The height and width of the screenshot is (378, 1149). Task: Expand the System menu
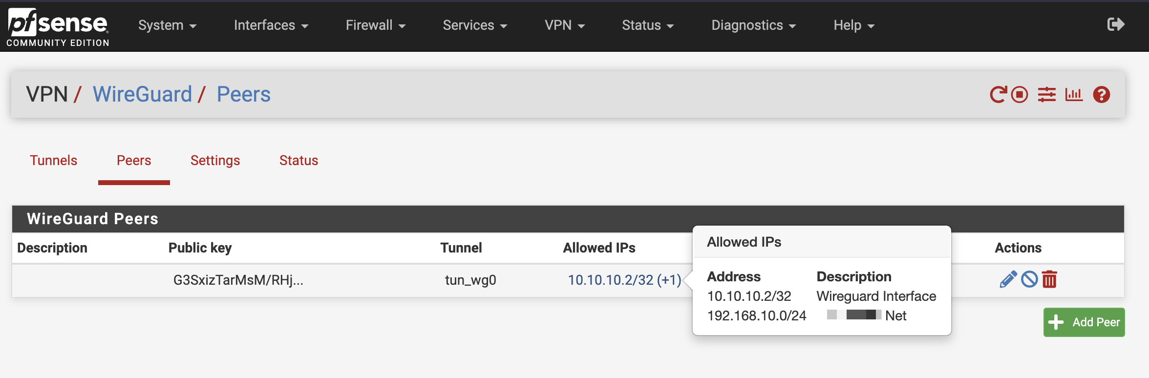167,25
